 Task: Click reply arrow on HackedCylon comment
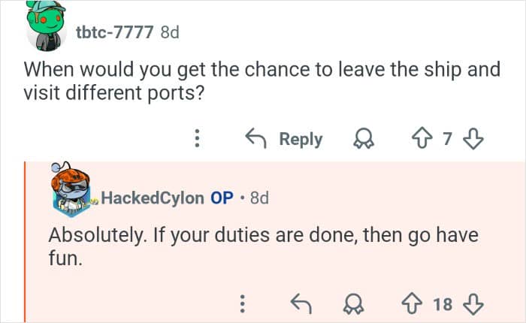pyautogui.click(x=302, y=303)
